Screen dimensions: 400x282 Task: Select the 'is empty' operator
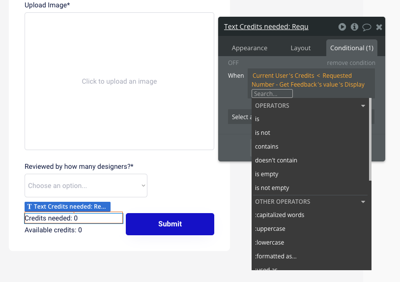(x=267, y=174)
